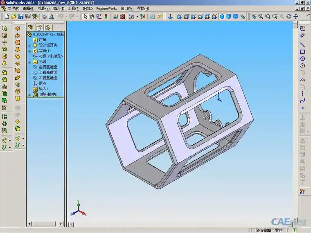Screen dimensions: 311x233
Task: Open the IMOLD menu
Action: coord(88,9)
